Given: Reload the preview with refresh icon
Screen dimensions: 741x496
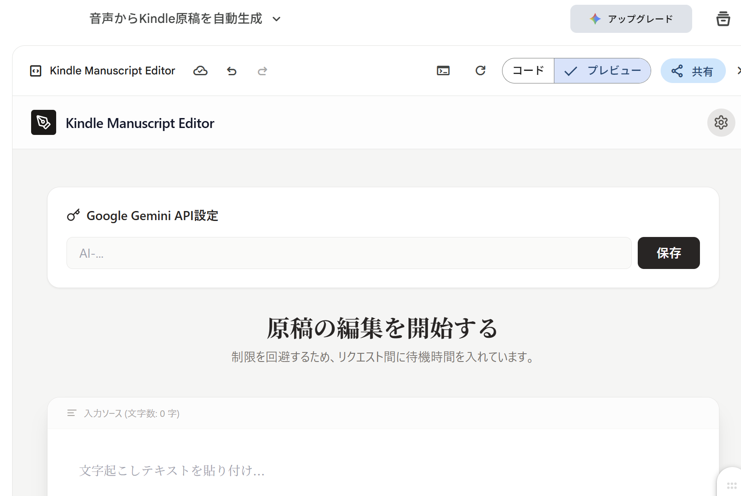Looking at the screenshot, I should 480,71.
